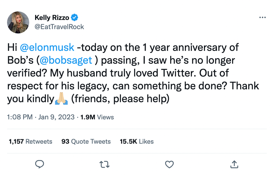The width and height of the screenshot is (273, 175).
Task: Open Kelly Rizzo's profile picture
Action: [18, 22]
